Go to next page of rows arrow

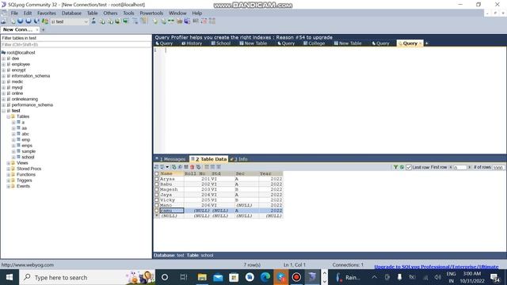point(469,167)
